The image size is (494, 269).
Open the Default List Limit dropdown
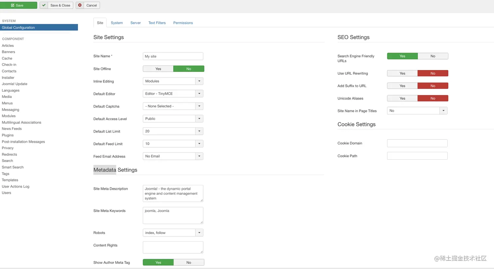point(173,131)
